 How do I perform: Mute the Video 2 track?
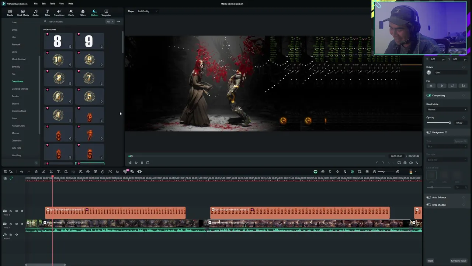pyautogui.click(x=16, y=211)
